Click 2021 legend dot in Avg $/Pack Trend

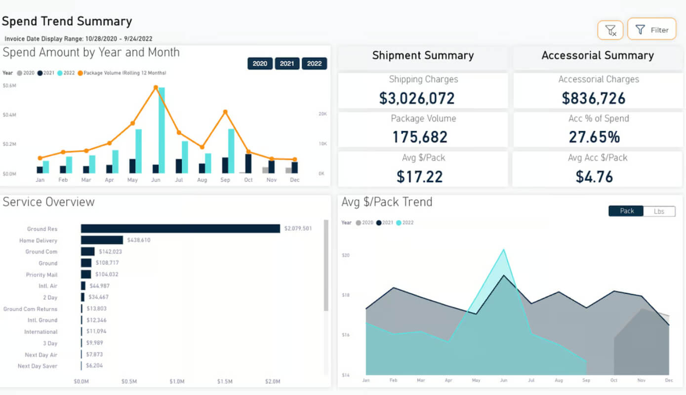click(x=379, y=223)
